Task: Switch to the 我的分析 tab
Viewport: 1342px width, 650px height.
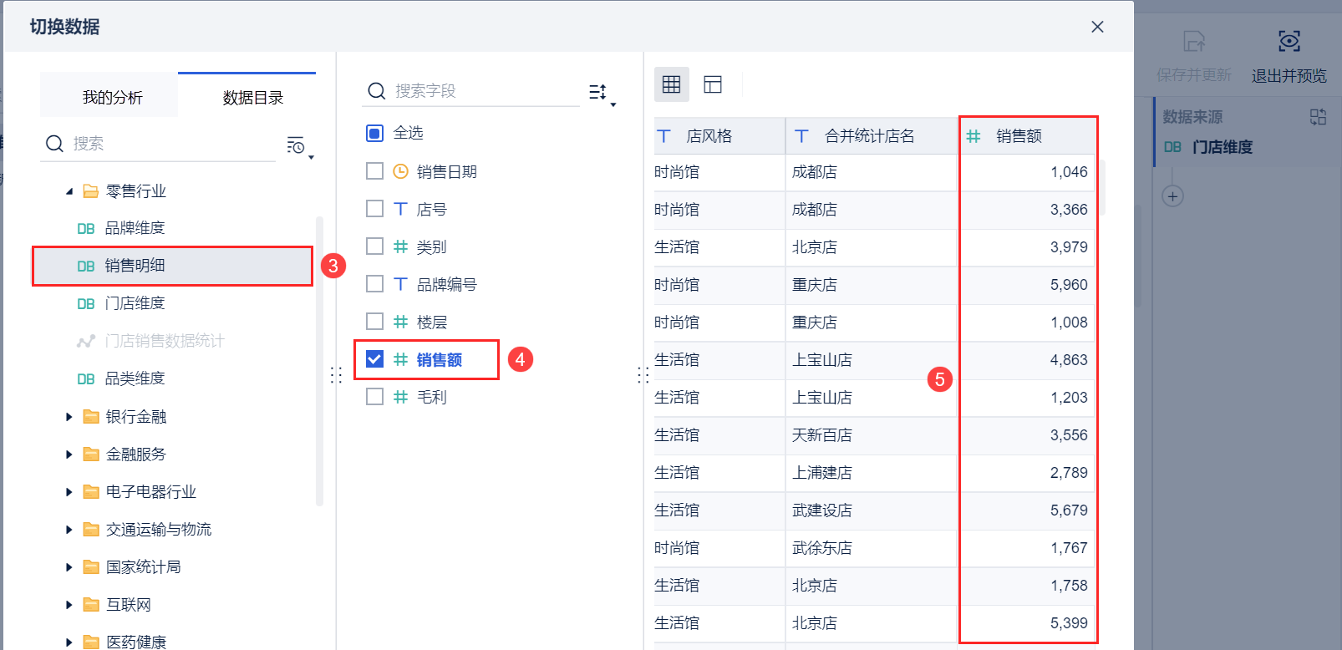Action: click(x=112, y=98)
